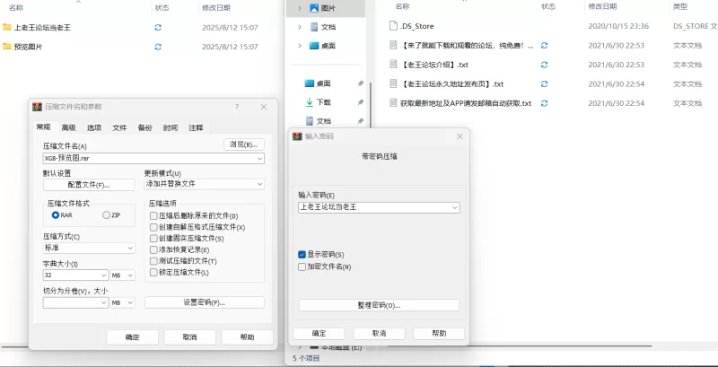
Task: Switch to the 选项 tab
Action: [94, 127]
